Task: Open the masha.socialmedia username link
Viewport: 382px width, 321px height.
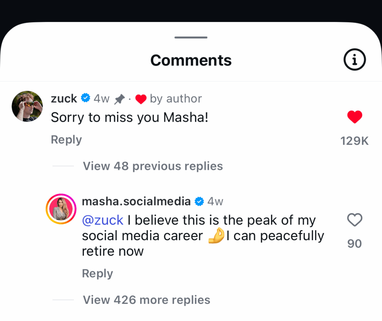Action: (x=136, y=201)
